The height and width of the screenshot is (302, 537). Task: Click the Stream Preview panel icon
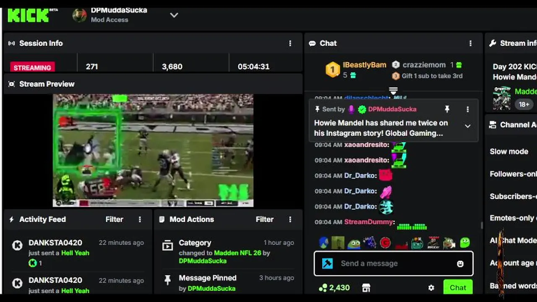12,84
